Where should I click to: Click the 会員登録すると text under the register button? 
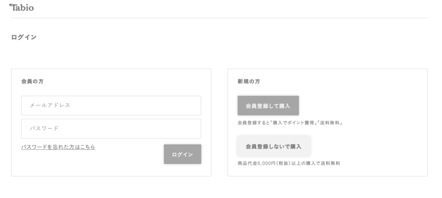254,123
